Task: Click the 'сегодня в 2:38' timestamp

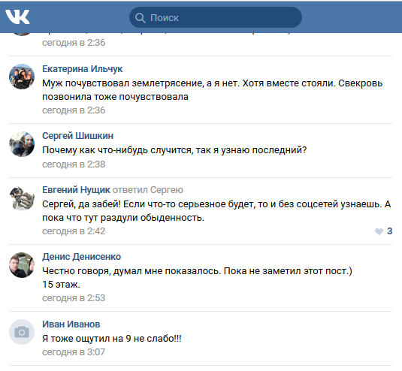Action: point(74,164)
